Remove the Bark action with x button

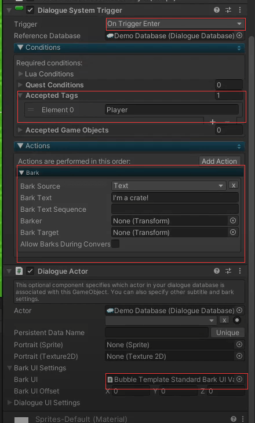tap(234, 185)
